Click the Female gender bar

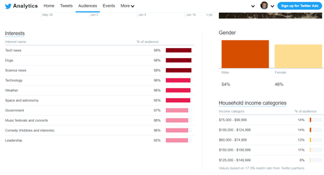298,56
